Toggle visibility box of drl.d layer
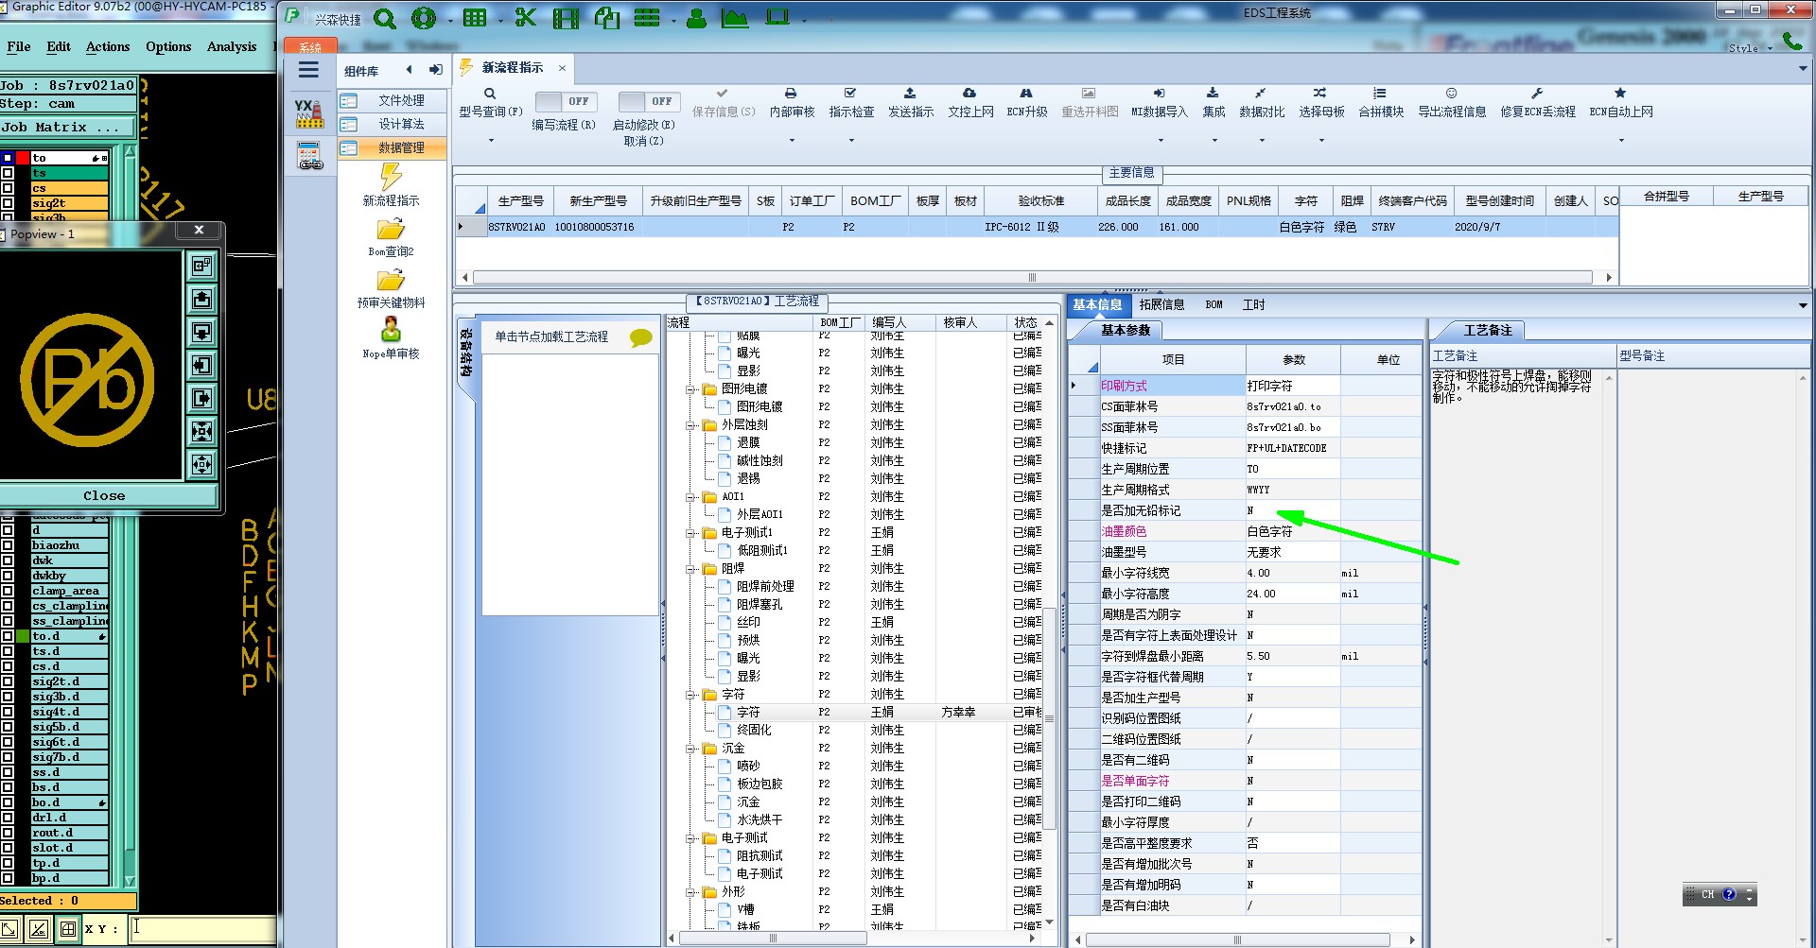 [x=8, y=818]
